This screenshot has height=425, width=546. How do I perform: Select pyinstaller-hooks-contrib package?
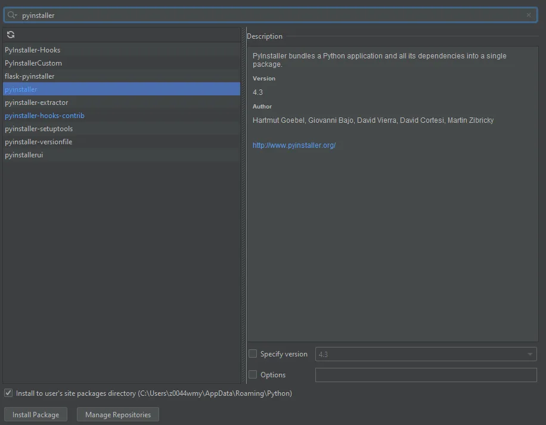coord(121,116)
